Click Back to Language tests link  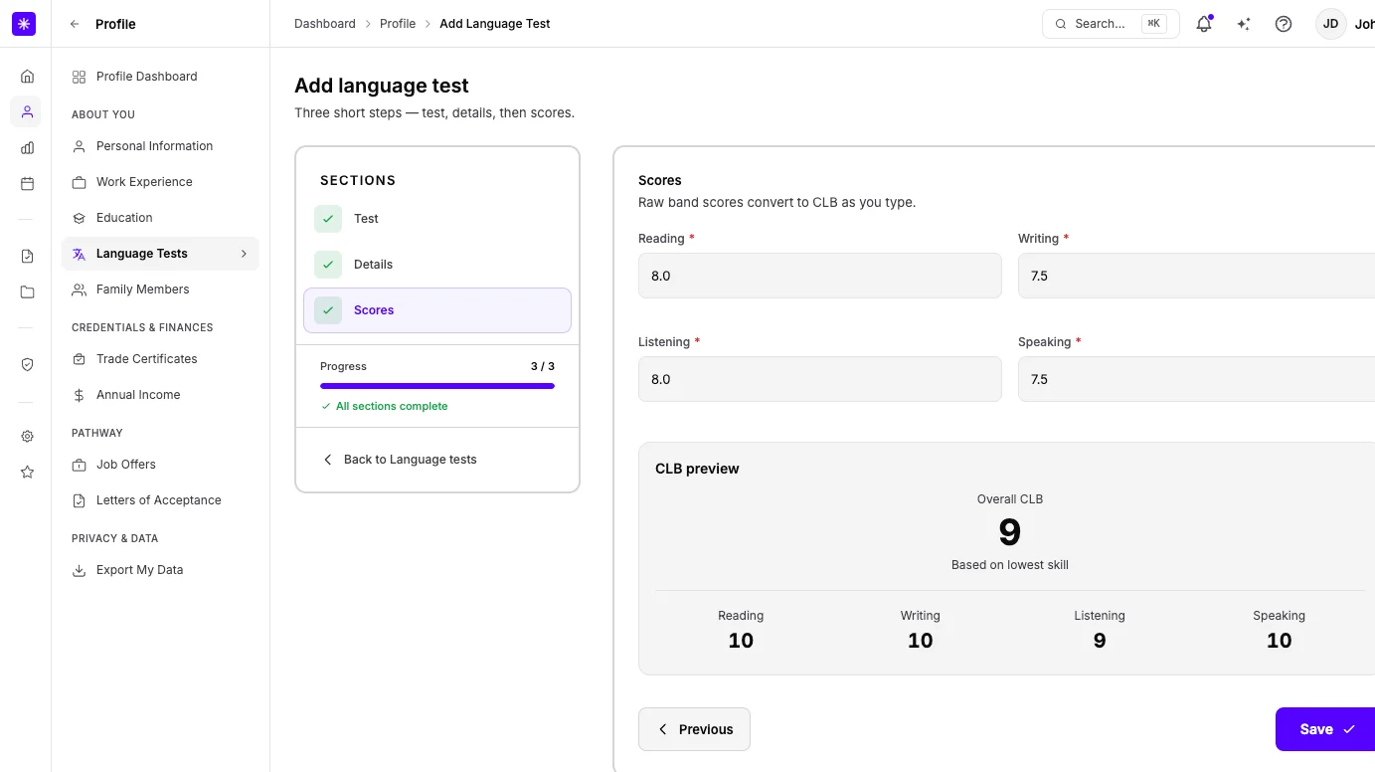click(400, 460)
